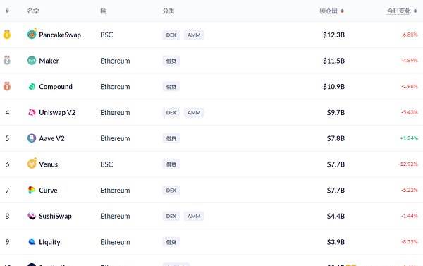This screenshot has height=266, width=423.
Task: Click the Uniswap V2 unicorn icon
Action: click(x=32, y=112)
